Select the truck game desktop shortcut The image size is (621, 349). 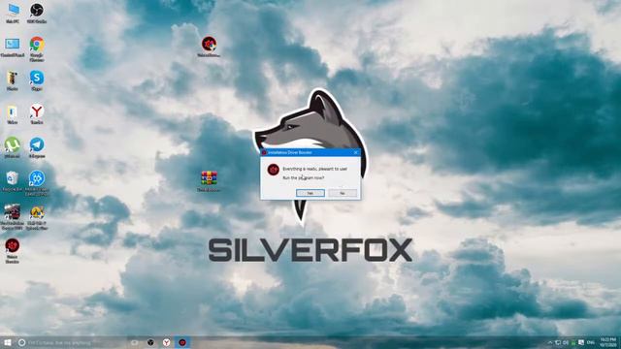coord(13,216)
